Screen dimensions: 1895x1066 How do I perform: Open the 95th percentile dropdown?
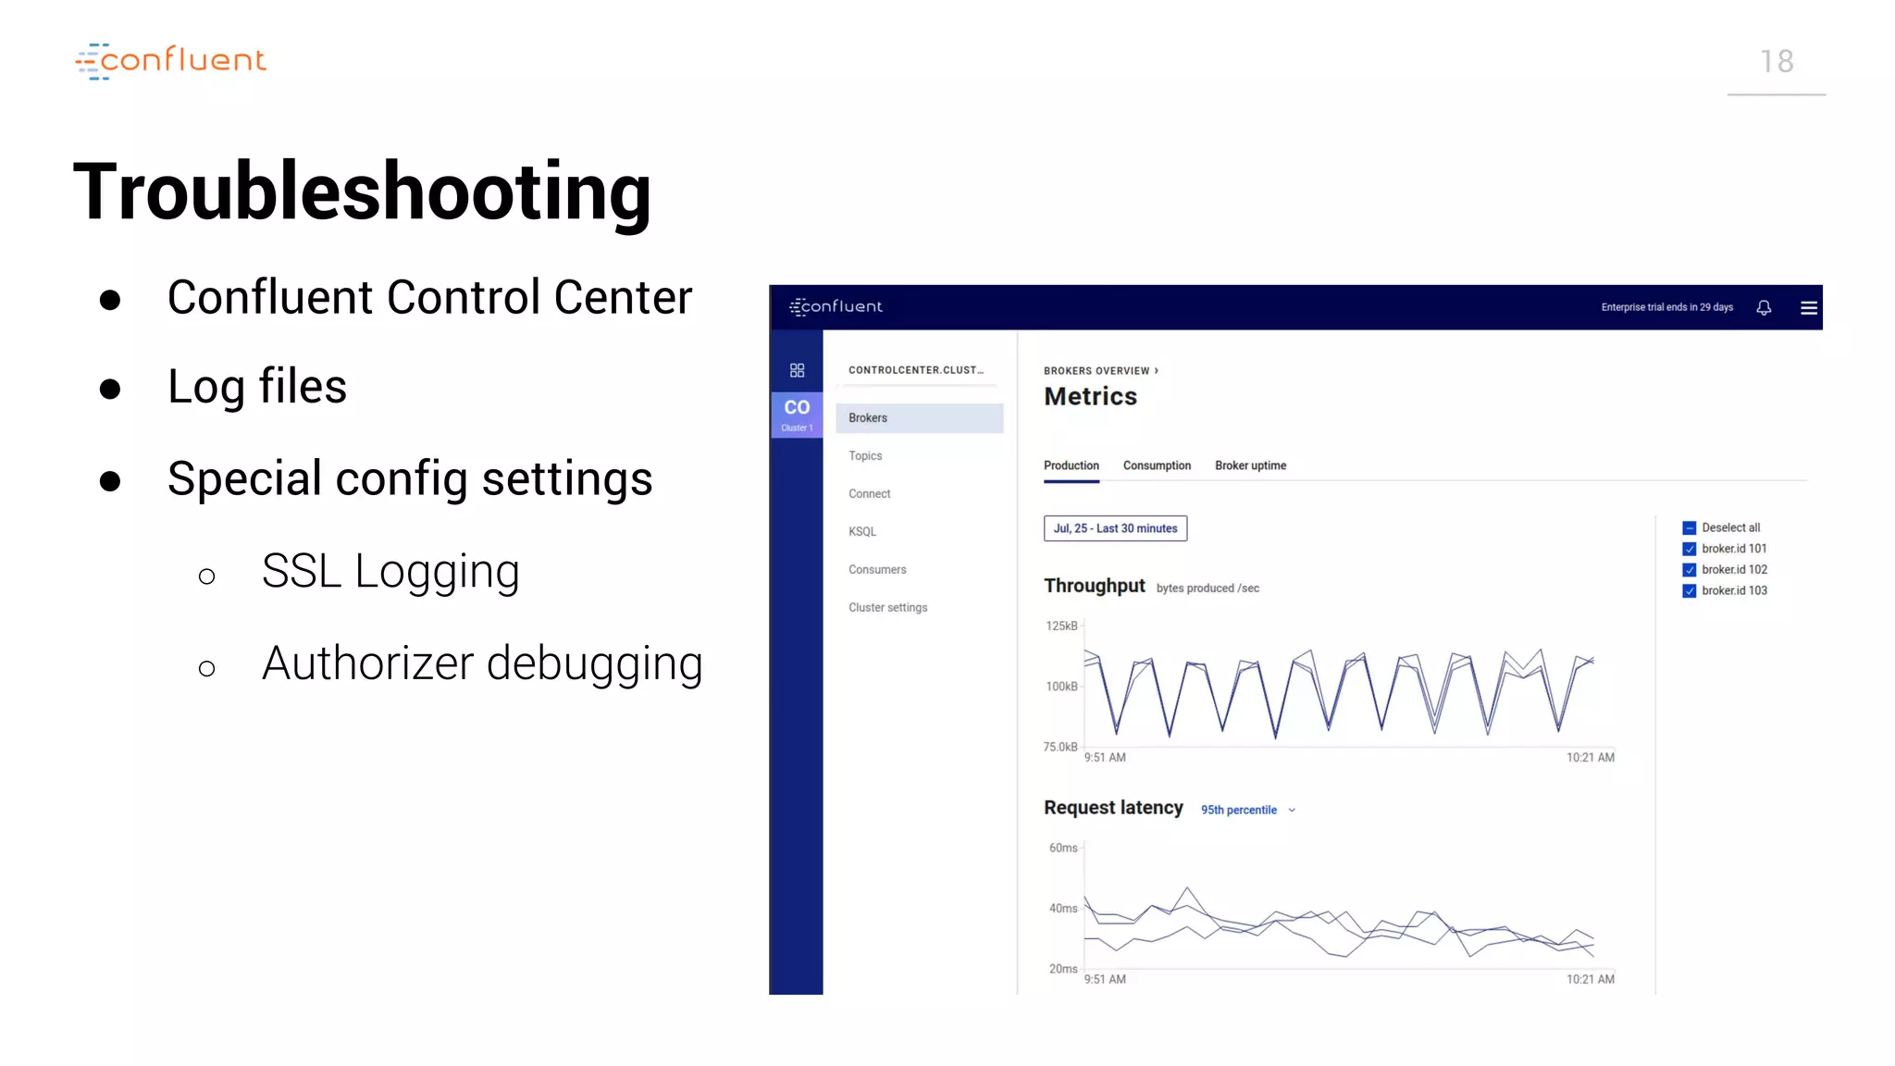pos(1247,810)
